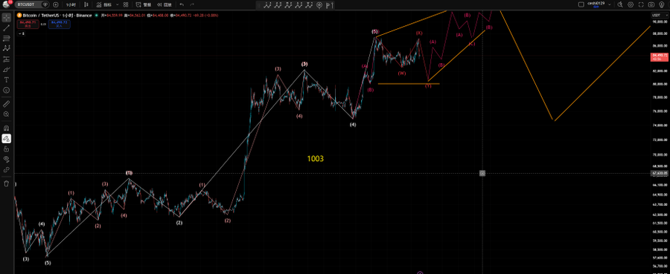Select the text annotation tool

7,79
